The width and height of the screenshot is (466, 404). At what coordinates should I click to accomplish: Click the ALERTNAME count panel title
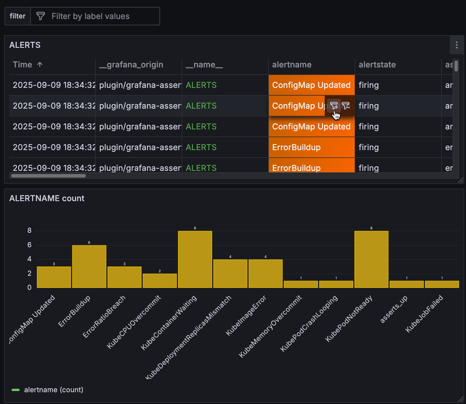coord(47,198)
